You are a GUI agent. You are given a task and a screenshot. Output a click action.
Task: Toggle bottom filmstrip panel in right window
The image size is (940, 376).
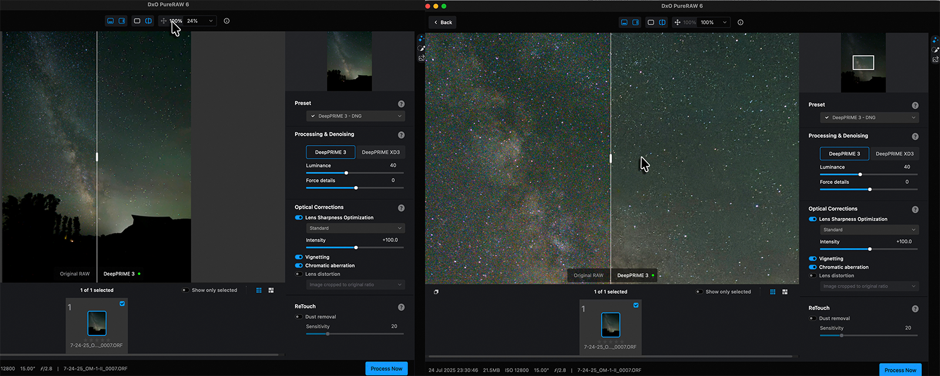coord(624,22)
